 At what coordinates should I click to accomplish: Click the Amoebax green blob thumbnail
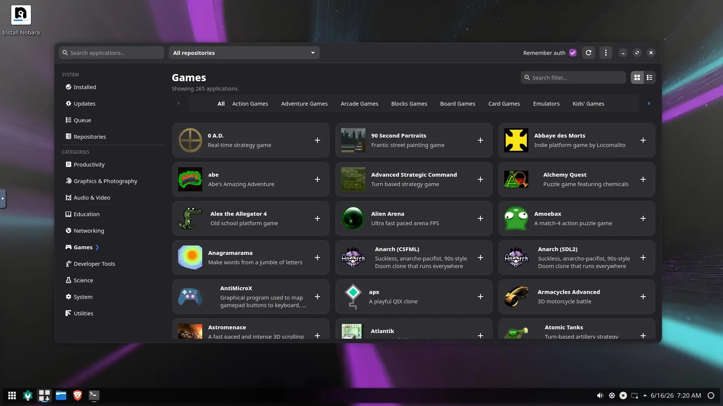coord(516,218)
